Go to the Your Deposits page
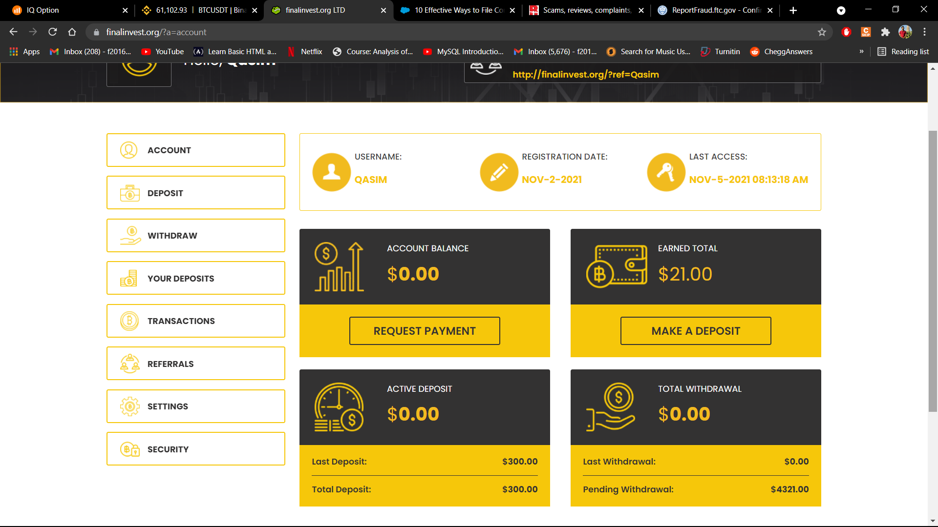Viewport: 938px width, 527px height. click(195, 278)
